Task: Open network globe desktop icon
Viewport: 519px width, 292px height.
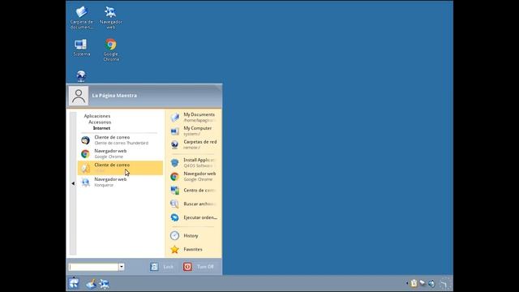Action: [x=81, y=75]
